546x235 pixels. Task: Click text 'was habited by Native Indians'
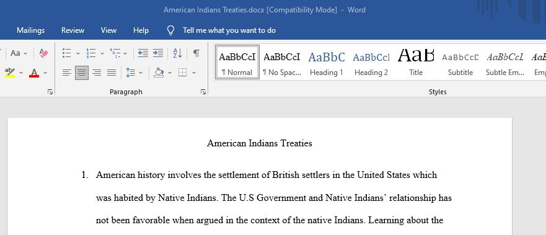[x=157, y=198]
